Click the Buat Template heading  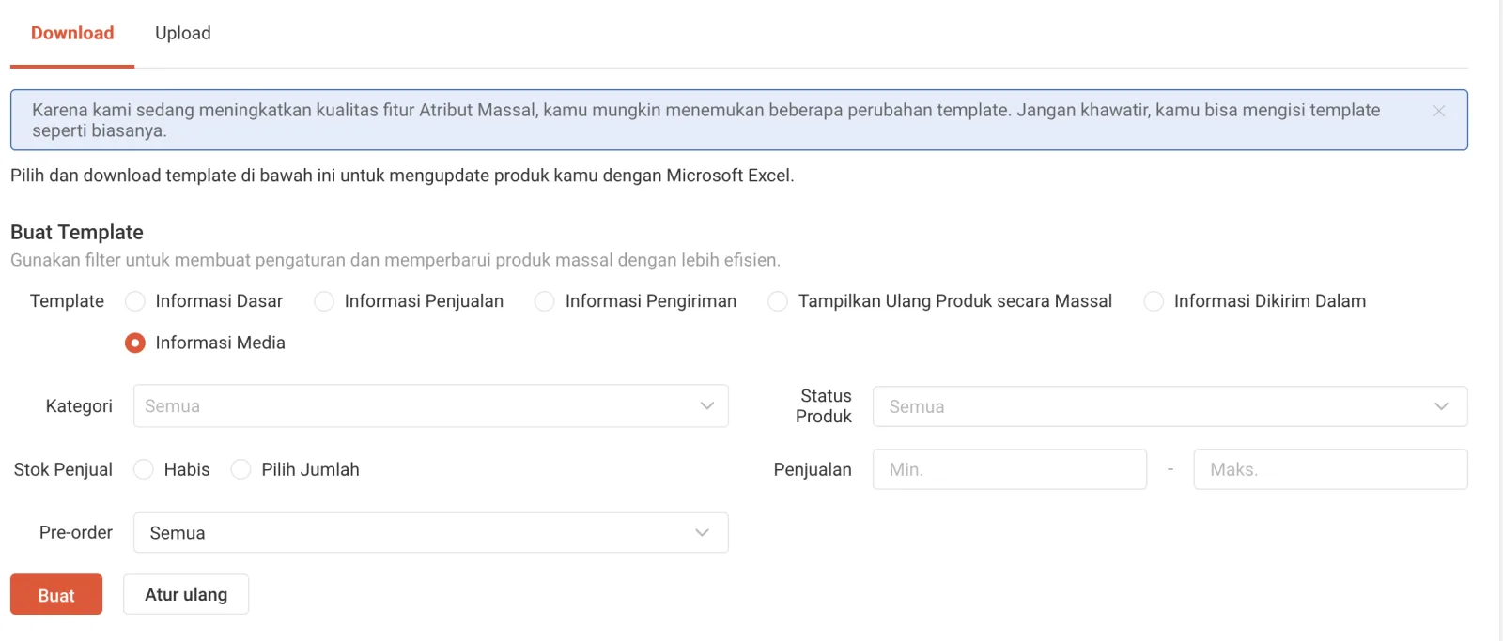(77, 232)
